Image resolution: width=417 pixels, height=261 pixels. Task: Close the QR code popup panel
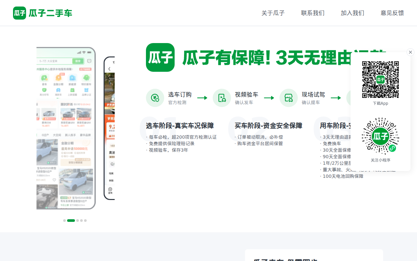(x=410, y=52)
